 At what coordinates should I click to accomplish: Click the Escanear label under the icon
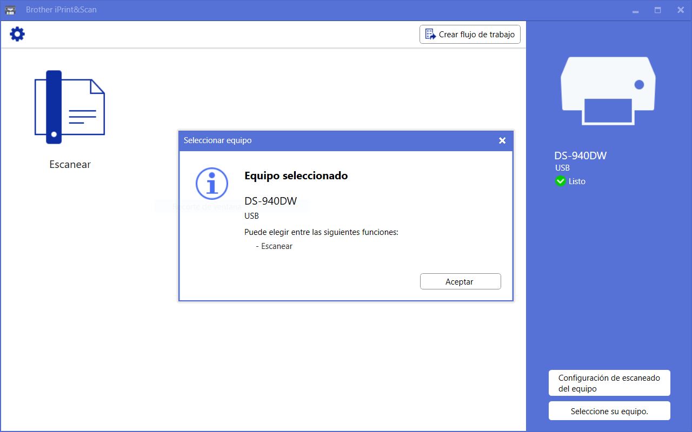pos(70,165)
